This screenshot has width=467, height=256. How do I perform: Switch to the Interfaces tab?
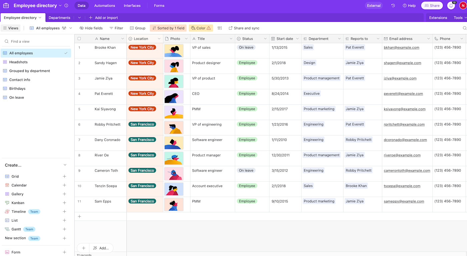pyautogui.click(x=132, y=6)
